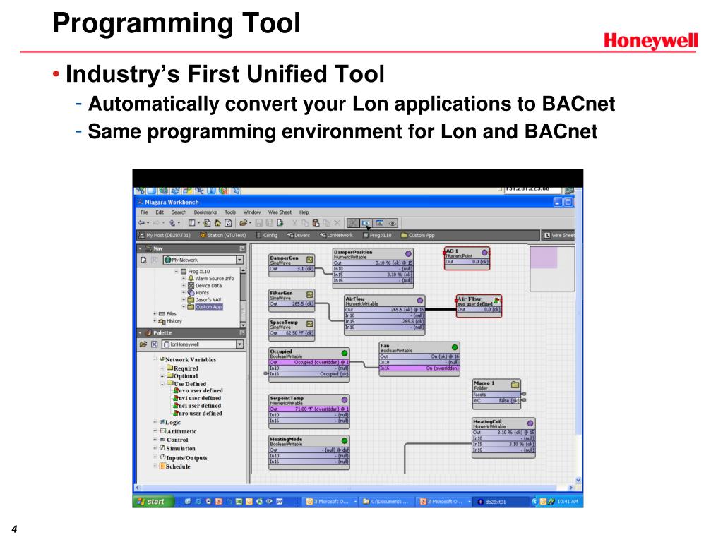Select Custom App folder in Nav tree
The height and width of the screenshot is (542, 723).
pos(205,307)
